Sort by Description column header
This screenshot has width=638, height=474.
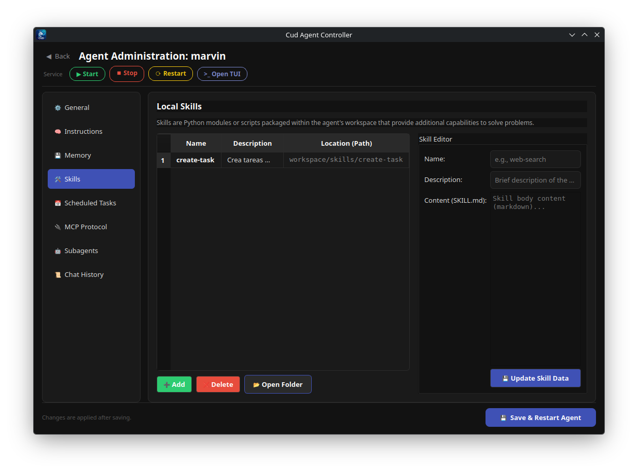tap(253, 143)
